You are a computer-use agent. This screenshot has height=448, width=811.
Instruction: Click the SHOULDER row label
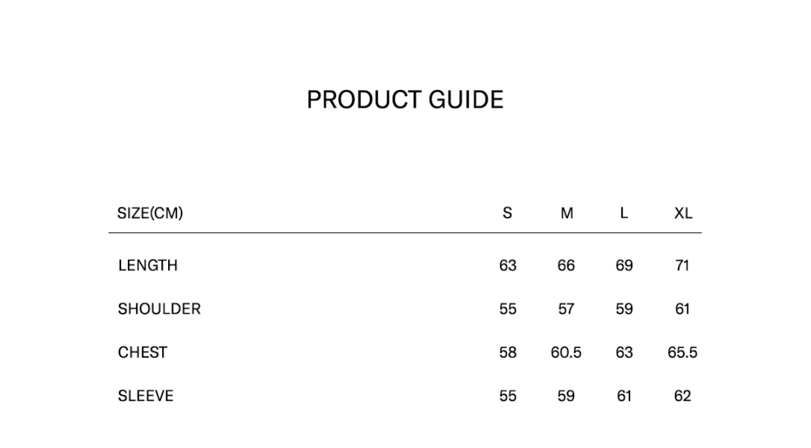(159, 309)
